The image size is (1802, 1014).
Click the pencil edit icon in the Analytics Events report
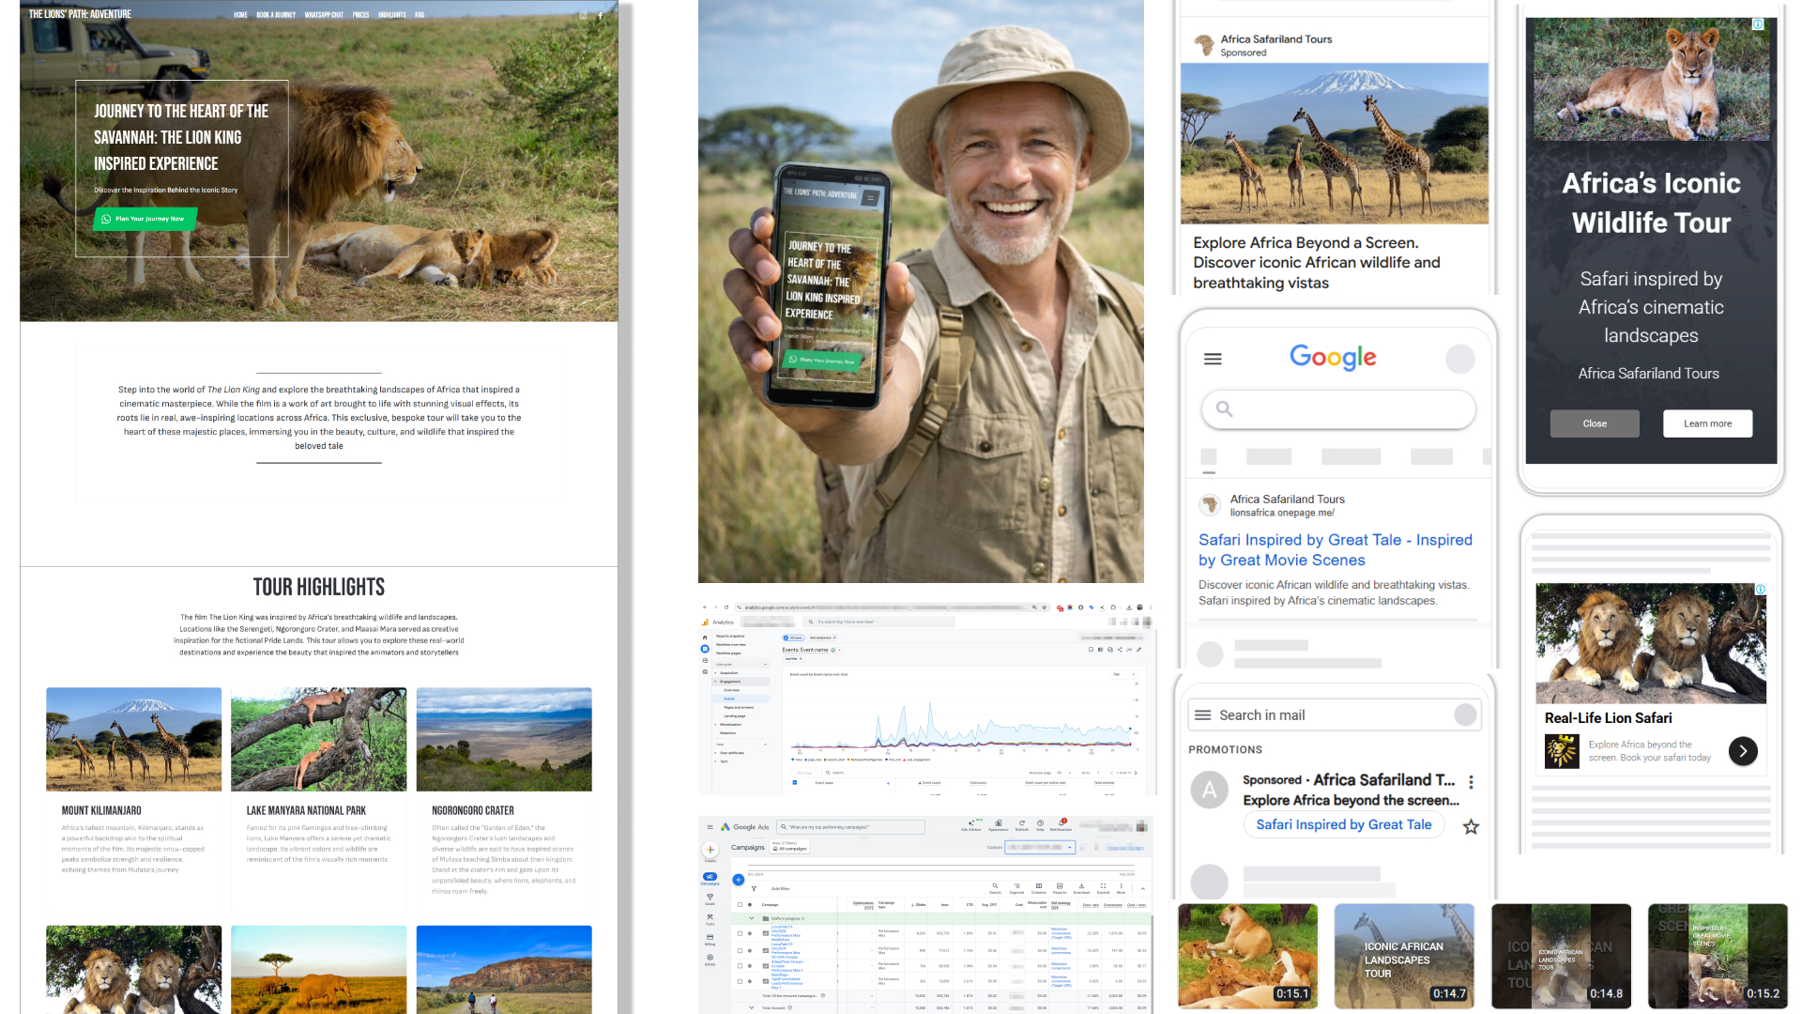coord(1139,650)
